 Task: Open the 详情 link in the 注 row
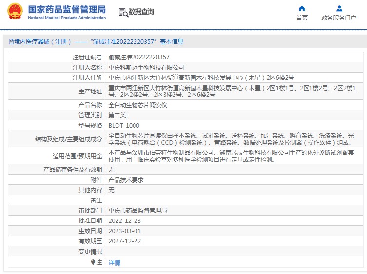[x=114, y=262]
